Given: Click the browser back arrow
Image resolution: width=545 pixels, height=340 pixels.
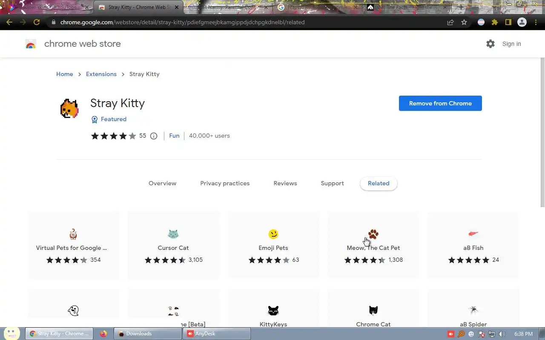Looking at the screenshot, I should pos(9,22).
